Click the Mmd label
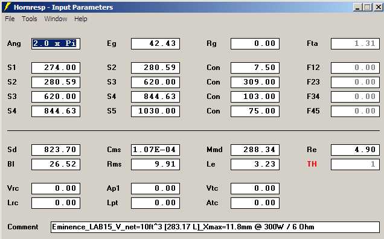 214,150
